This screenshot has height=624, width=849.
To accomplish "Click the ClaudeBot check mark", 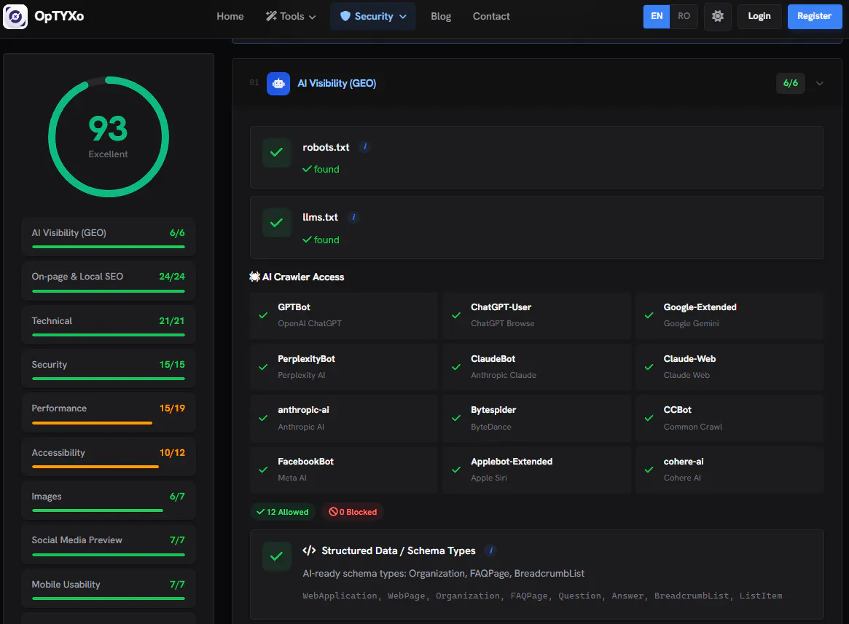I will (456, 367).
